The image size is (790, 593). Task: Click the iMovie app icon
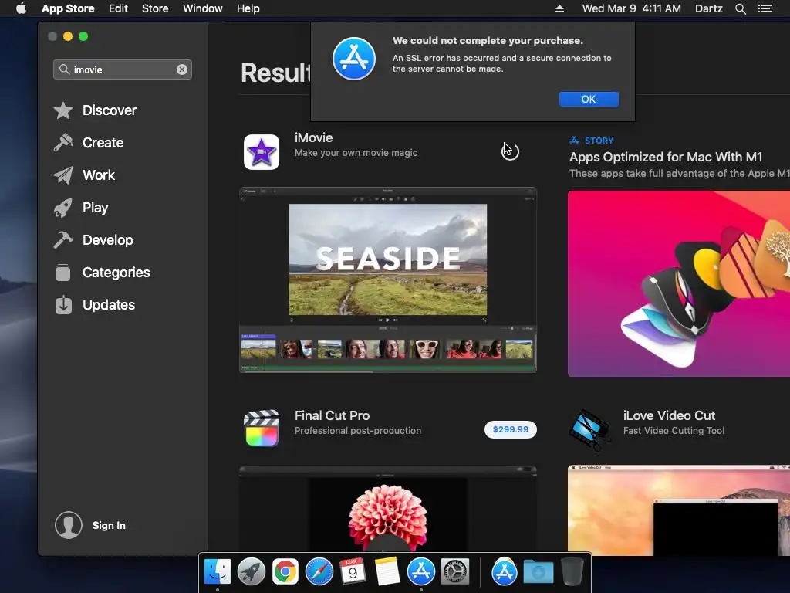262,152
